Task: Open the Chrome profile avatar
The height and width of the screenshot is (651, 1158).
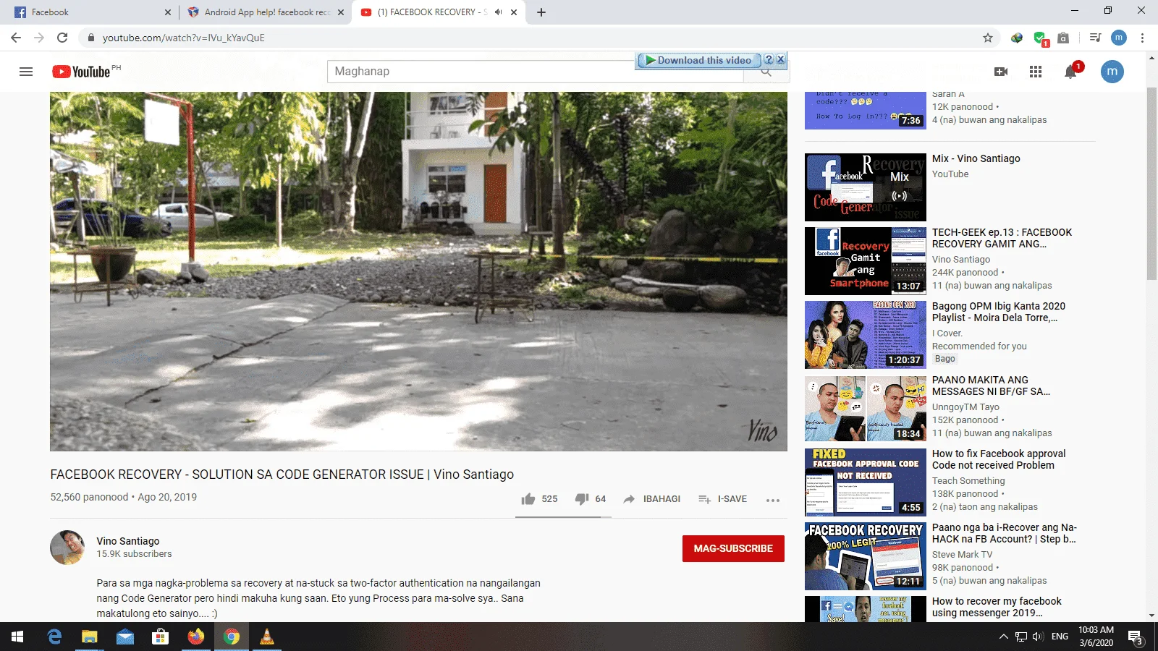Action: [1119, 38]
